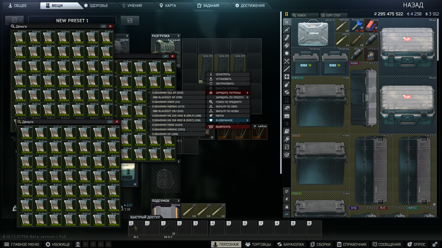442x248 pixels.
Task: Show all items in stash filter sidebar
Action: [x=287, y=22]
